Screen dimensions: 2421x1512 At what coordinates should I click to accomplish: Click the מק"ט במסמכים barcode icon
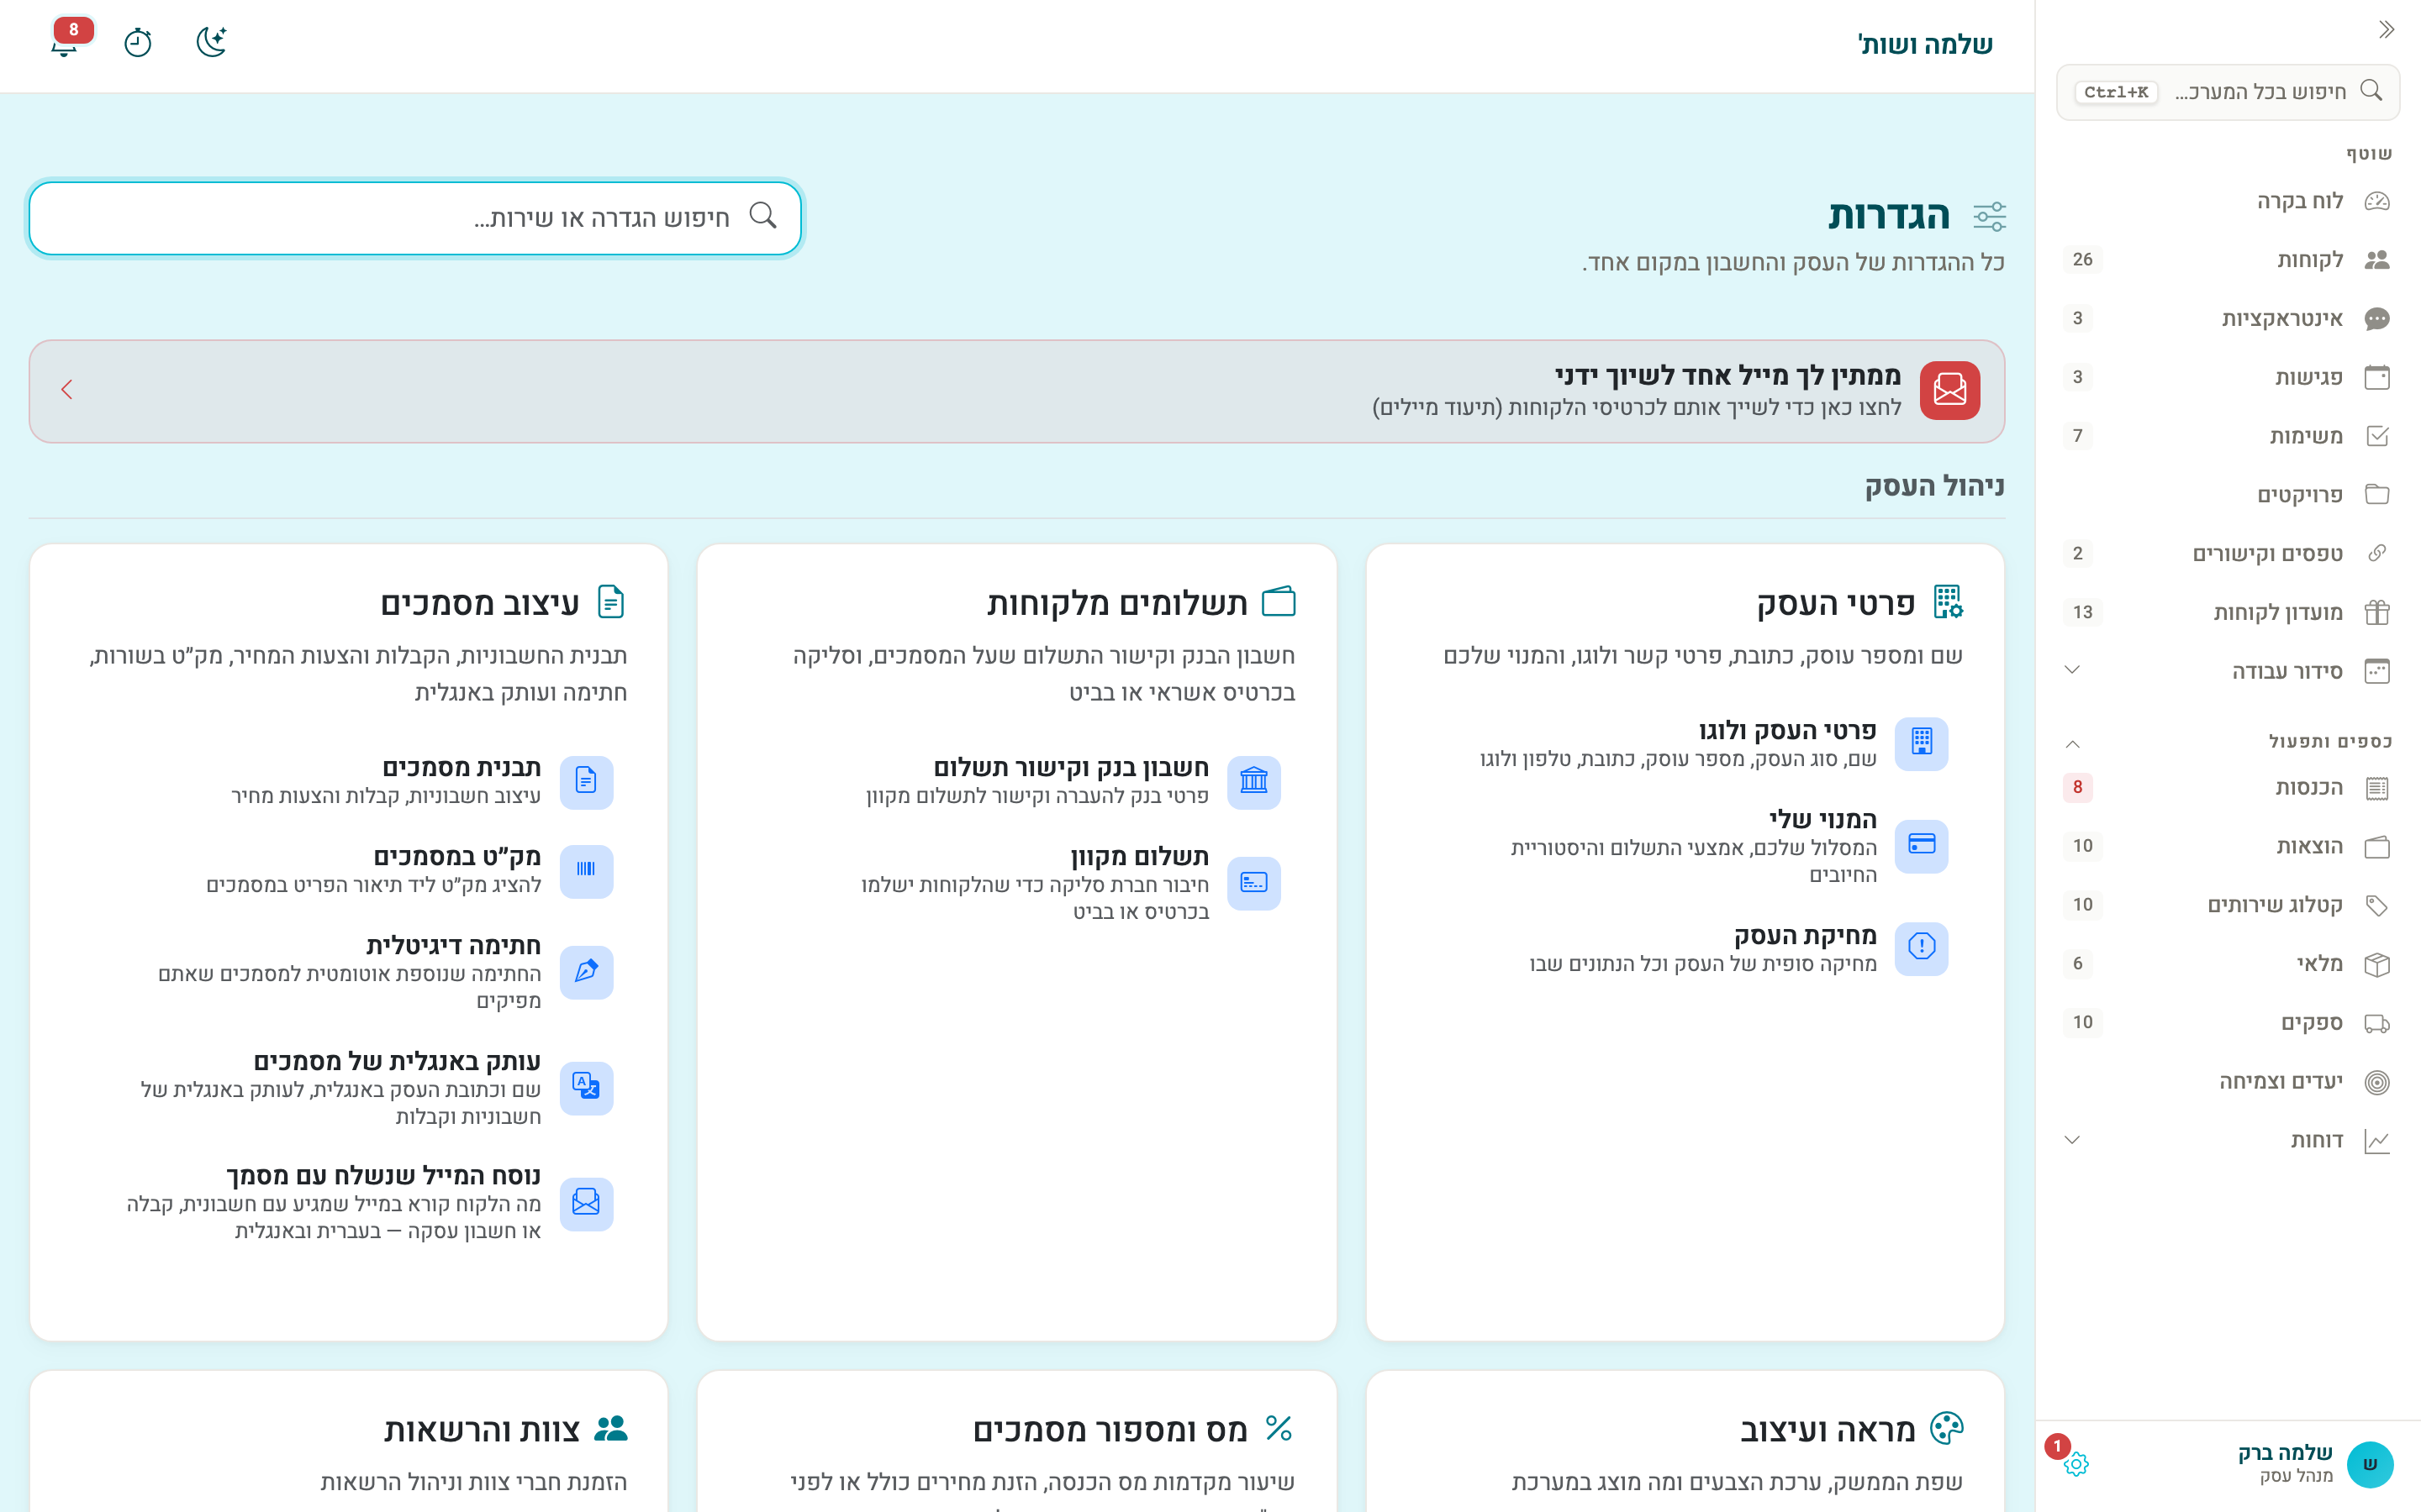point(586,871)
